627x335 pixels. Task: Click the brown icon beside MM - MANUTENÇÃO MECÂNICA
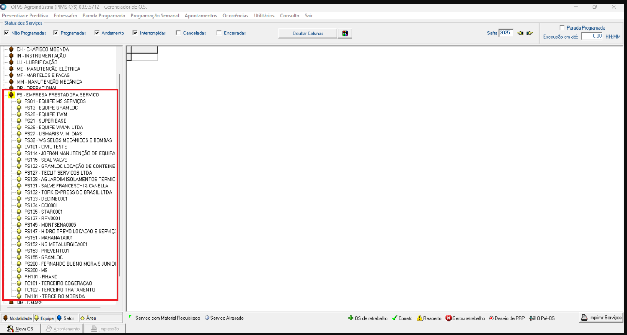tap(11, 82)
